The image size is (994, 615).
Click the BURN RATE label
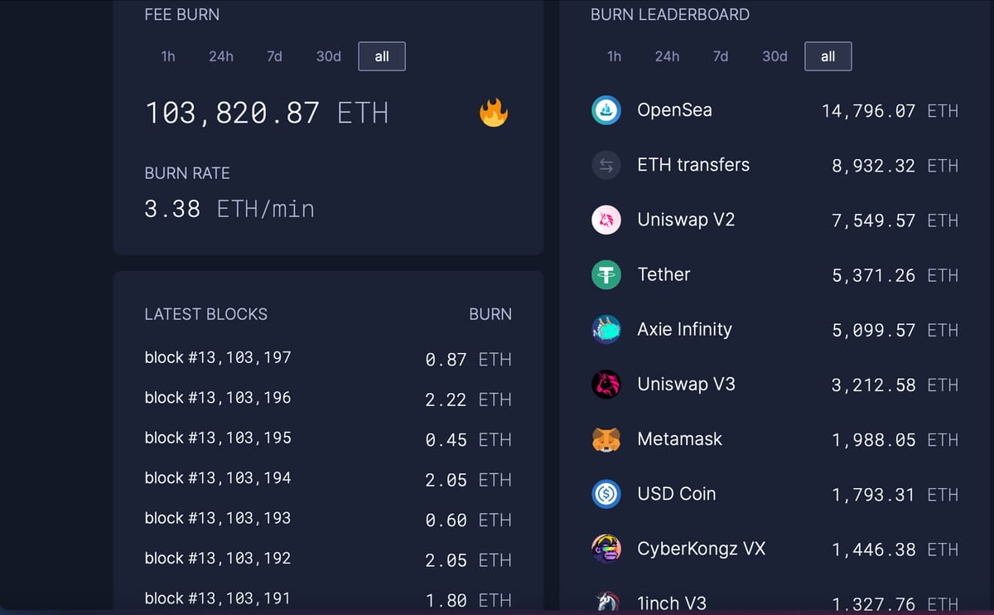(187, 173)
